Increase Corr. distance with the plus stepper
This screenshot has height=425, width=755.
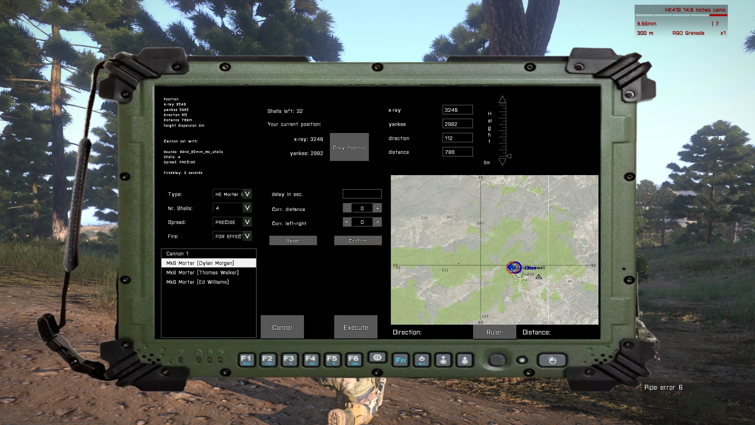pyautogui.click(x=377, y=208)
